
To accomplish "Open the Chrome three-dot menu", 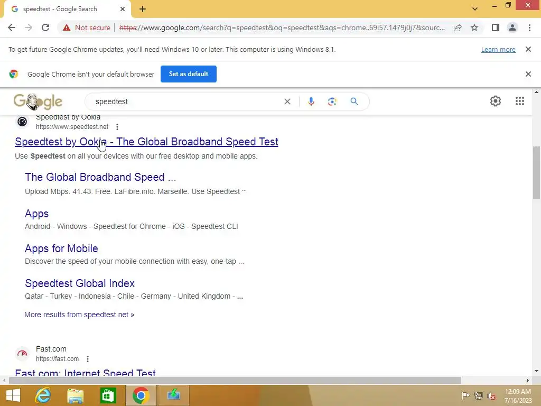I will (x=529, y=27).
